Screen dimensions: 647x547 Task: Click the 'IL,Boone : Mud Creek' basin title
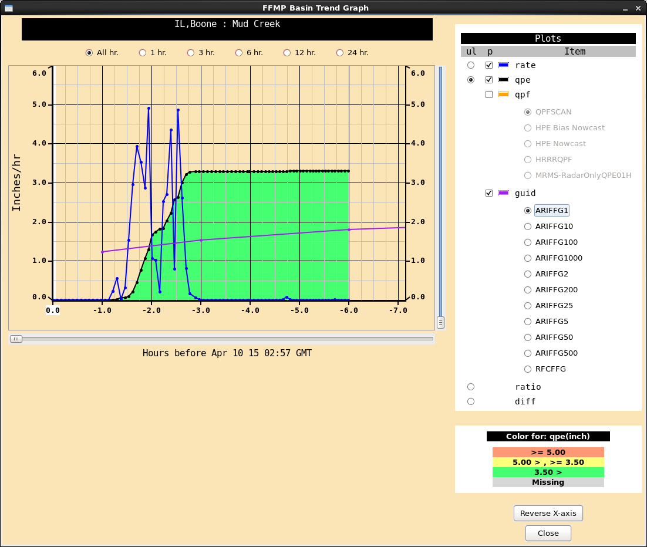coord(227,24)
